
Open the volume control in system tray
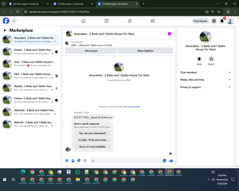tap(213, 180)
